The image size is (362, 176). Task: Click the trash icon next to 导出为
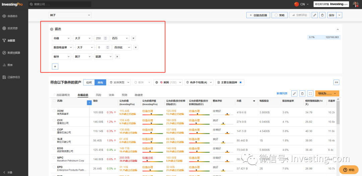302,93
